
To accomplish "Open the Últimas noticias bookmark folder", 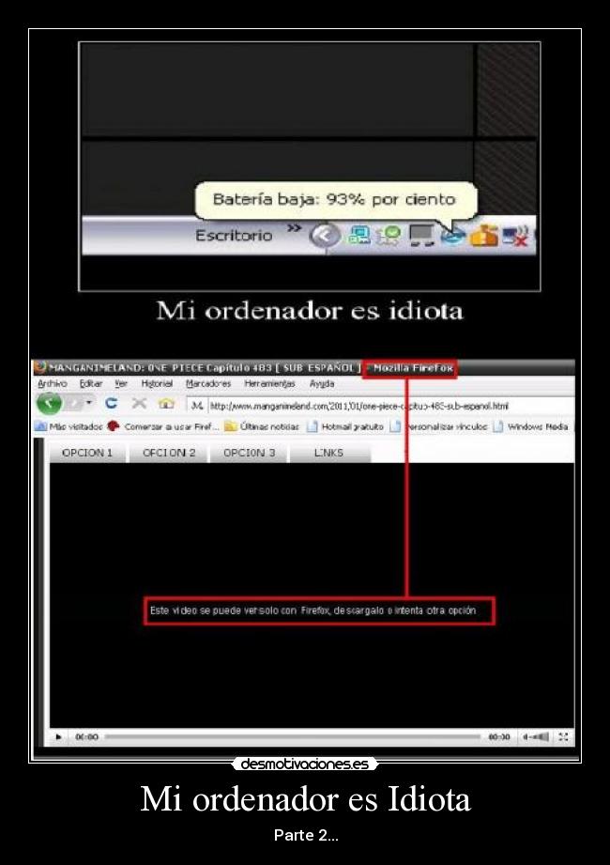I will point(262,426).
